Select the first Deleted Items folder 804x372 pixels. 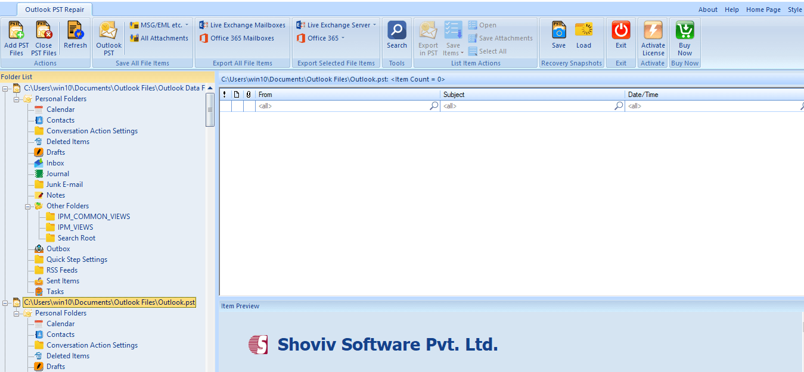pos(68,142)
